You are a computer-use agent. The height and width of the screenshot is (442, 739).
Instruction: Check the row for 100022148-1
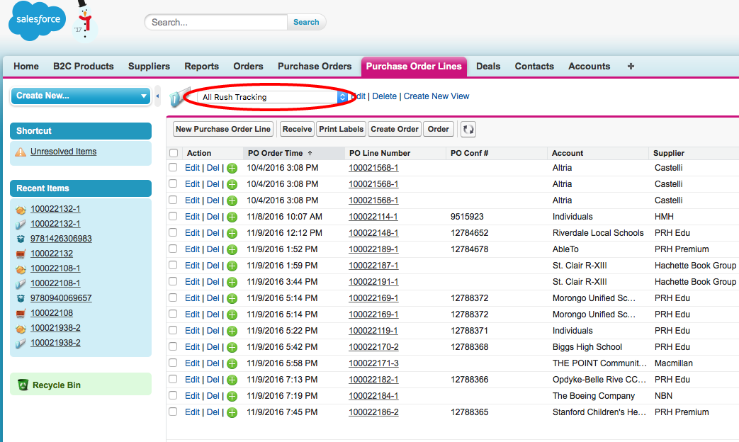173,232
